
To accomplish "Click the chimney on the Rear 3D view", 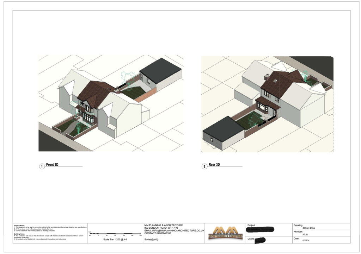I will click(267, 77).
